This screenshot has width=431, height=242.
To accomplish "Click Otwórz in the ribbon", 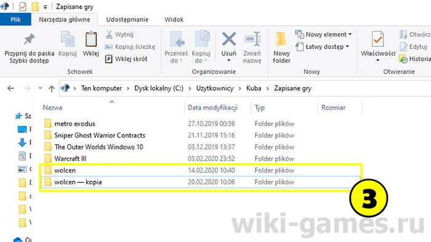I will tap(415, 34).
